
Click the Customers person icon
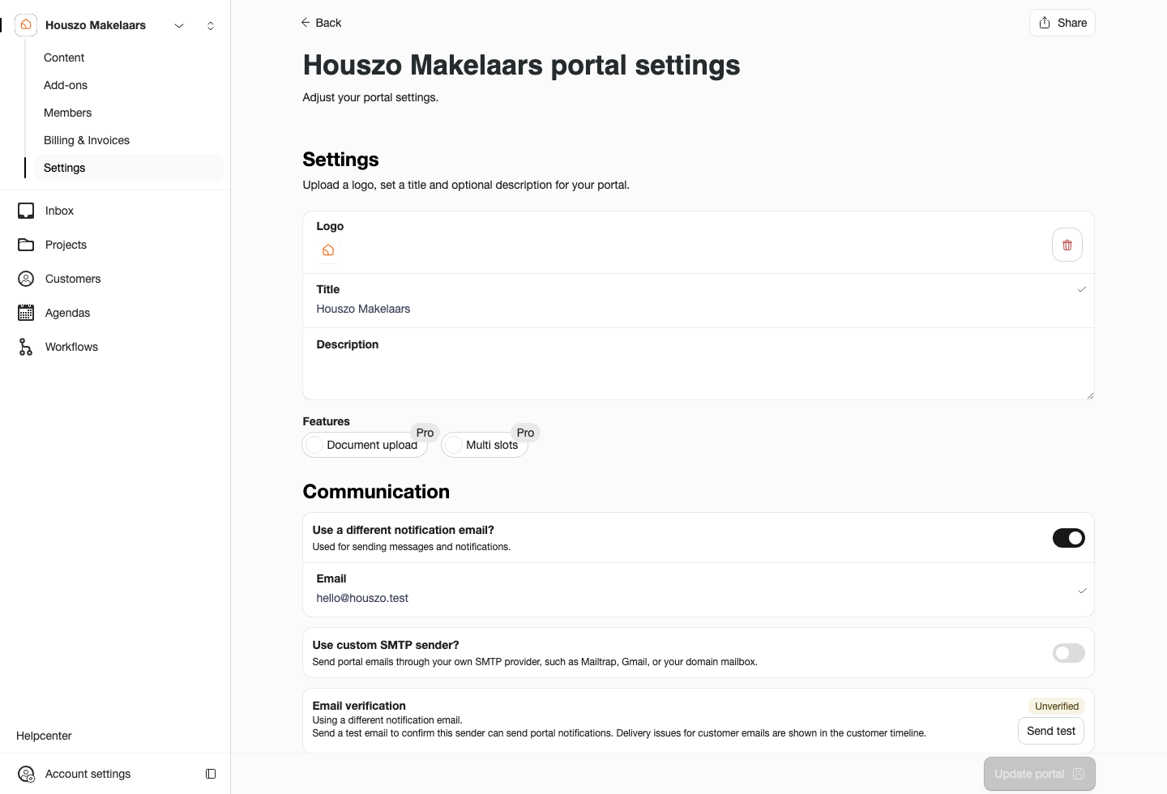pos(26,279)
